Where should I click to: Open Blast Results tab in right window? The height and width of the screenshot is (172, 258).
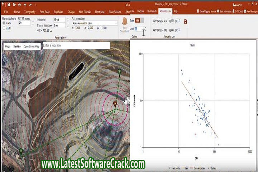[x=152, y=11]
